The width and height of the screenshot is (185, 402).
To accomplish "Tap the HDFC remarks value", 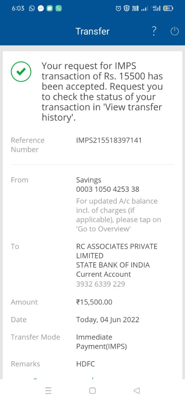I will 85,364.
